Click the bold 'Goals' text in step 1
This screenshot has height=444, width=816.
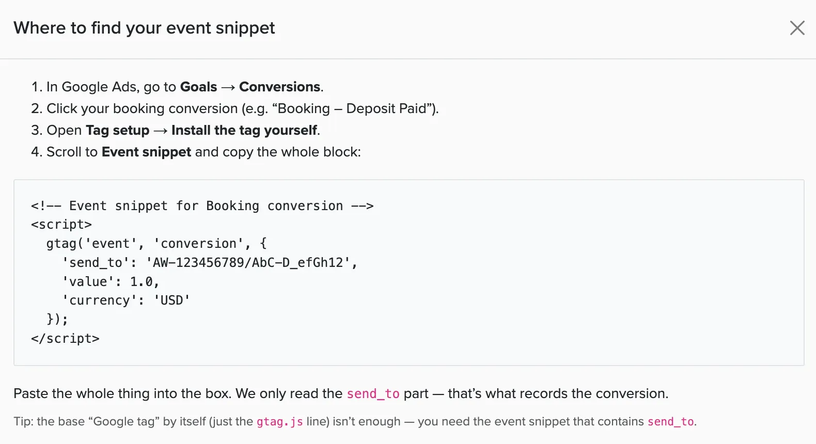tap(198, 87)
